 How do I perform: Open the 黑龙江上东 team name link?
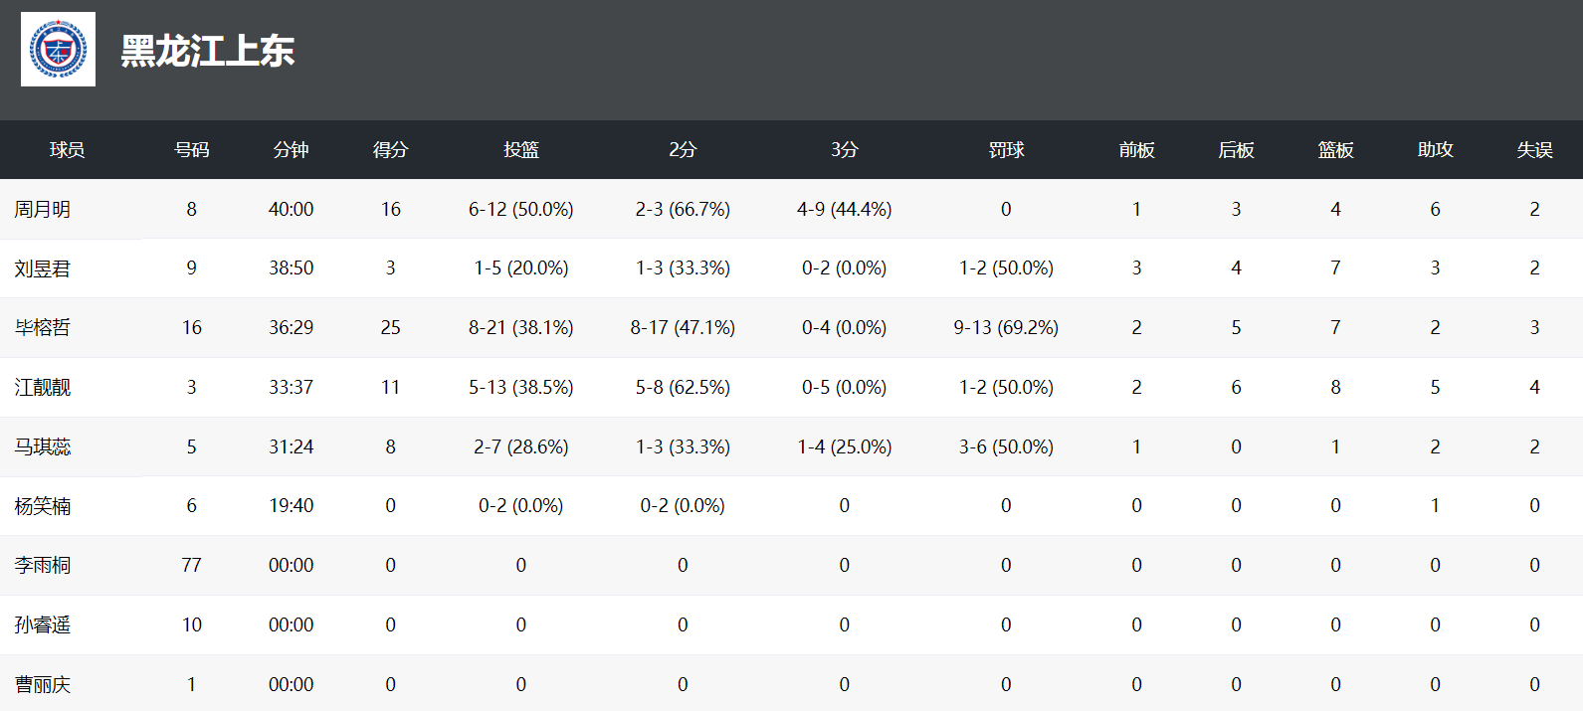(207, 51)
